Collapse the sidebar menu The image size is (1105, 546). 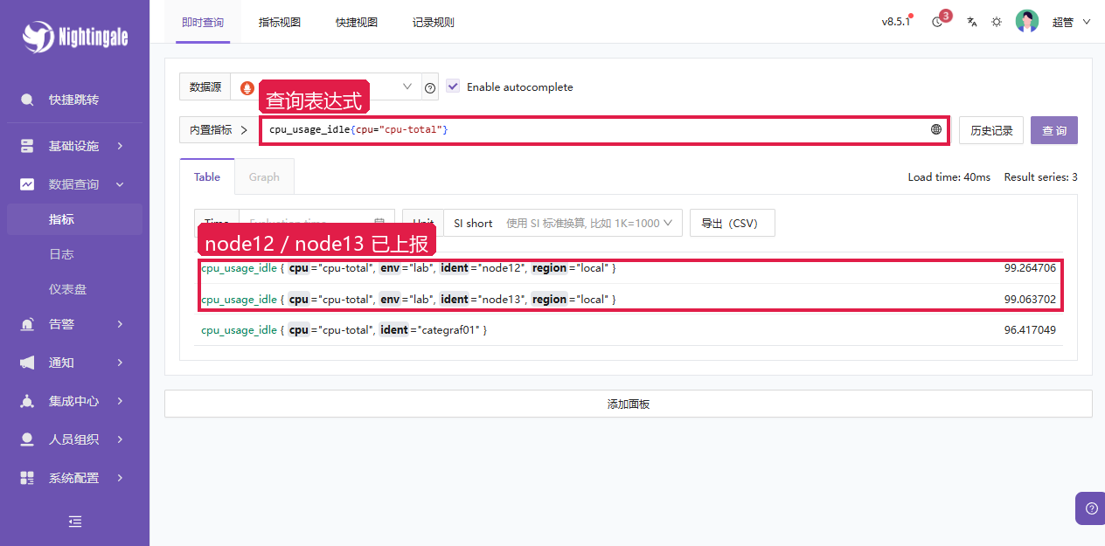[x=75, y=522]
